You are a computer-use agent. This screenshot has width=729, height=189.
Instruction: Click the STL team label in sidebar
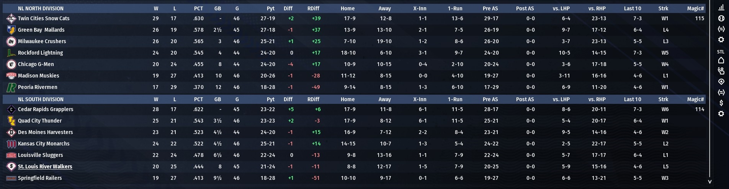pos(721,52)
